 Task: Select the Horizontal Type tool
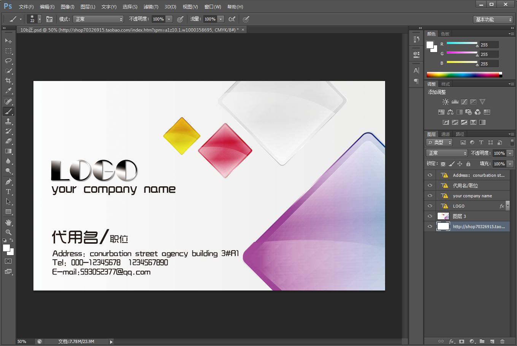(x=8, y=192)
